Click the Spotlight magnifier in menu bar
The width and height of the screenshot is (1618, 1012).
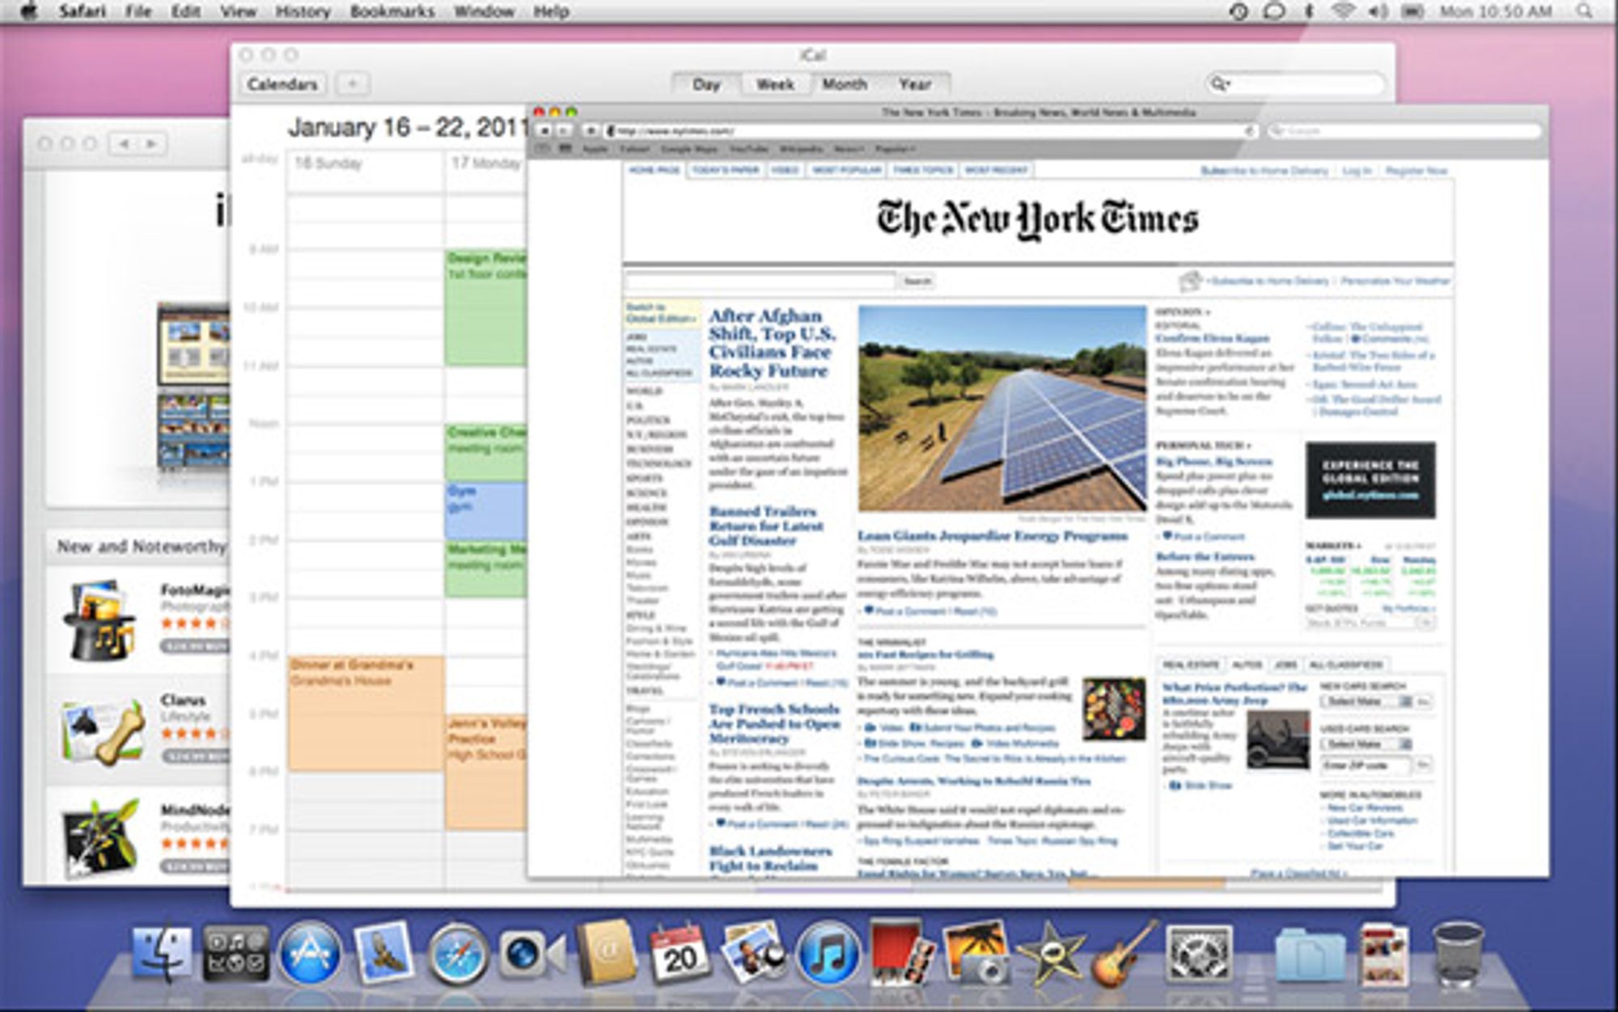(x=1585, y=11)
